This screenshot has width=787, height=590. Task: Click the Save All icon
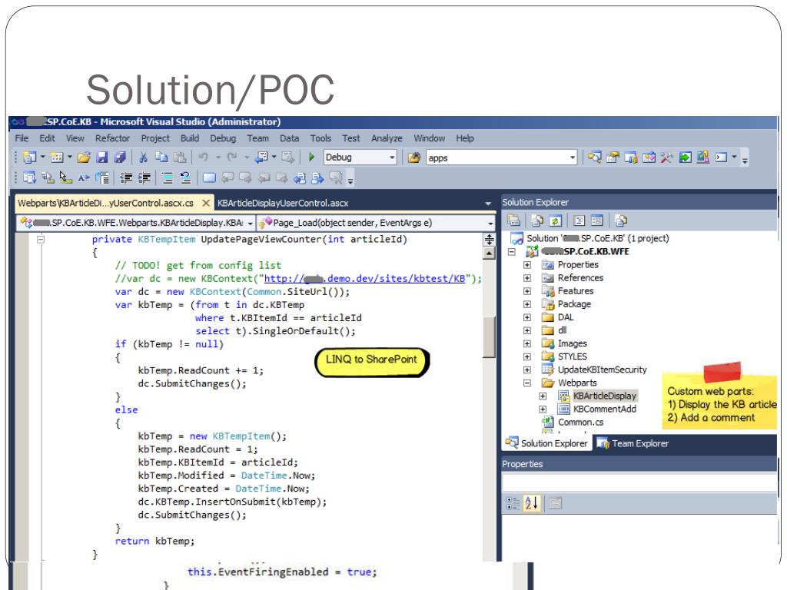point(120,157)
